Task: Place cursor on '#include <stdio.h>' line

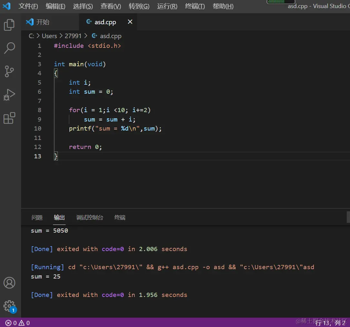Action: point(87,46)
